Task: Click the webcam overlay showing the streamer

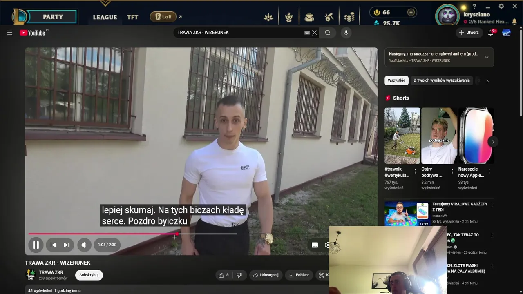Action: coord(388,260)
